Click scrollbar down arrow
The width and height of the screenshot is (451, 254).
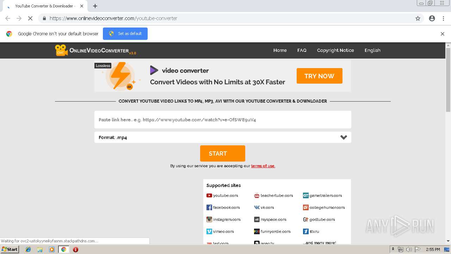[x=448, y=241]
